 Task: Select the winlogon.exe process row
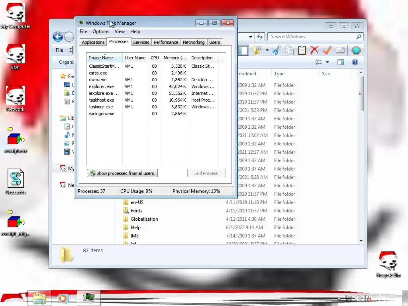156,114
